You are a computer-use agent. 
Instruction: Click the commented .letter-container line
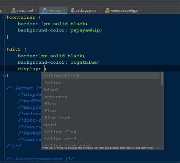pyautogui.click(x=40, y=159)
